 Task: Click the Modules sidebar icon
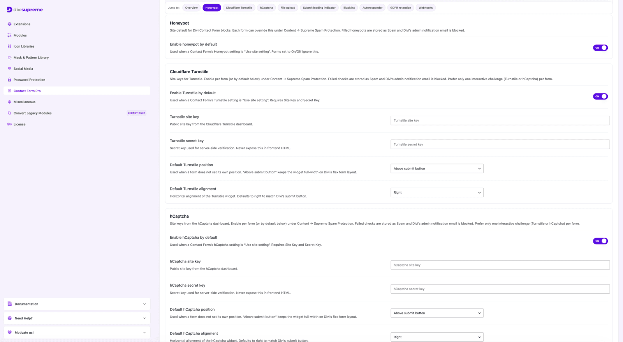[x=9, y=35]
